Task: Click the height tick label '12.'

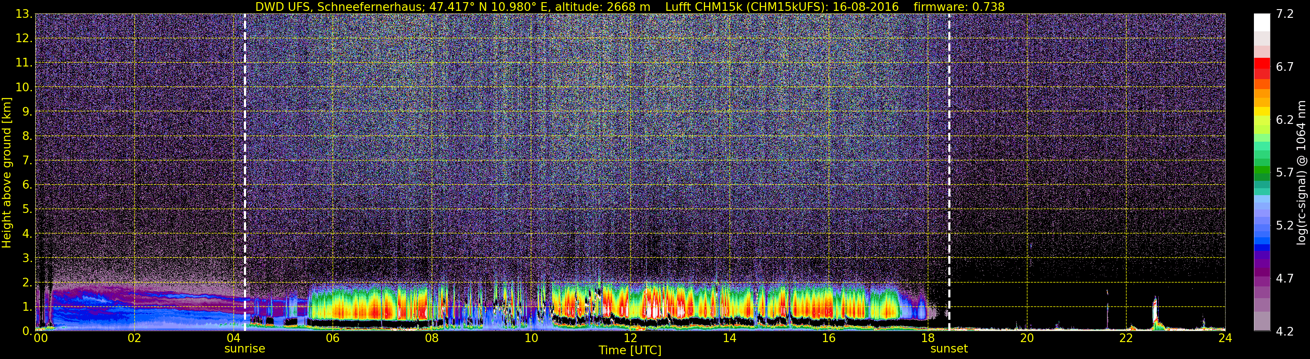Action: click(24, 38)
